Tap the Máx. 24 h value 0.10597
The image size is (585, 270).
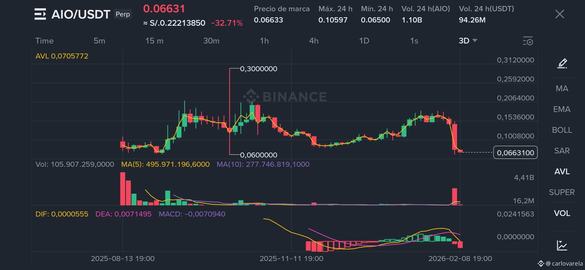click(x=333, y=20)
